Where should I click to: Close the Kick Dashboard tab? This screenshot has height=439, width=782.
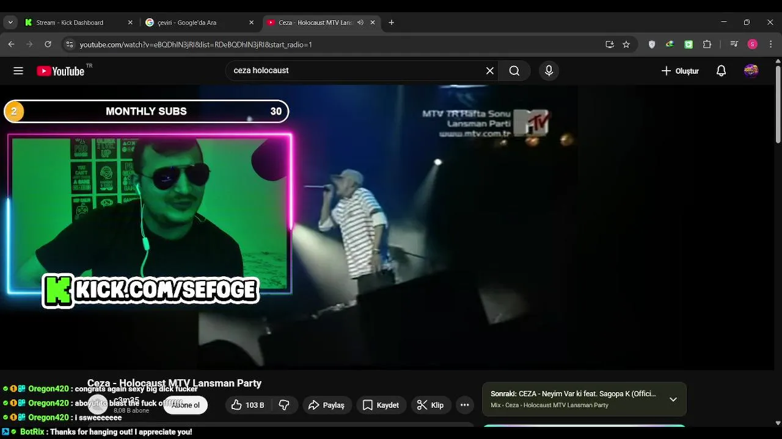(130, 23)
